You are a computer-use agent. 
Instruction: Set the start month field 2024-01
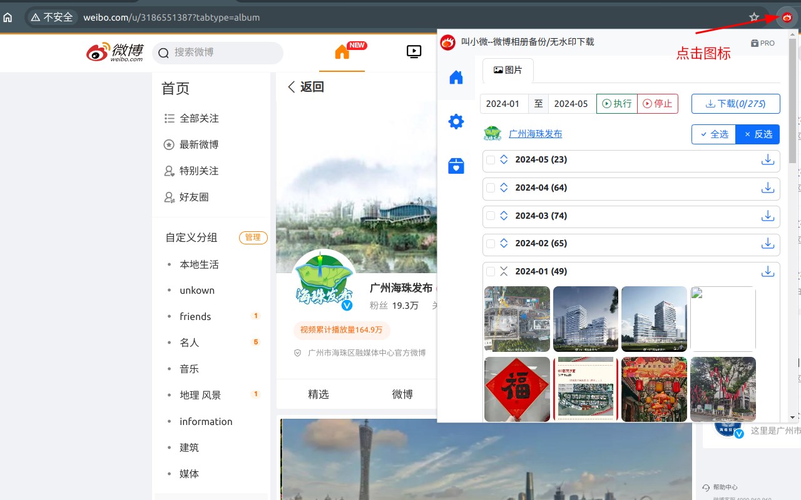point(504,104)
